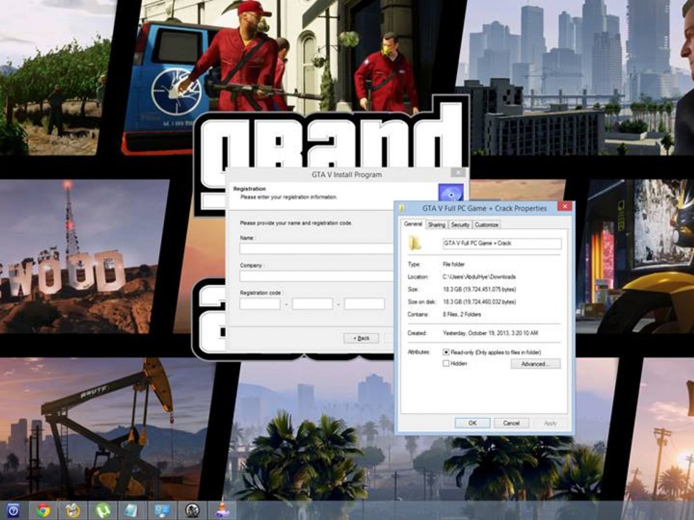
Task: Click the Apply button in Properties
Action: point(550,423)
